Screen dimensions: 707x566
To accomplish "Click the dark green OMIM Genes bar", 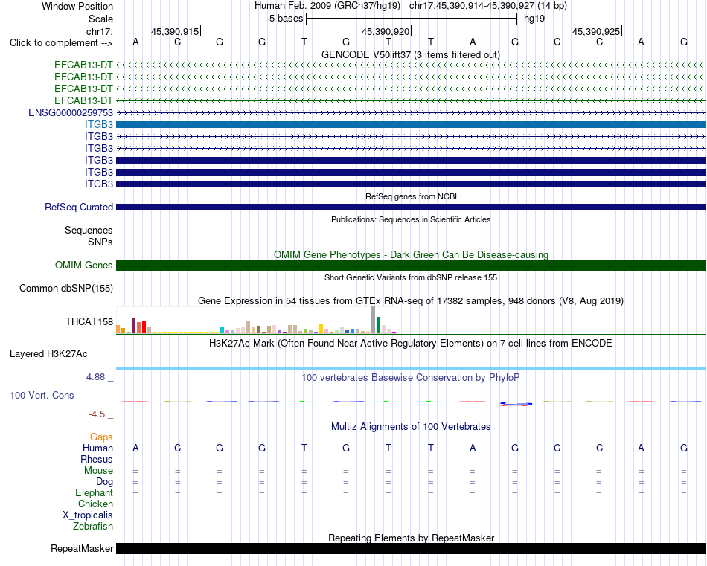I will coord(411,265).
